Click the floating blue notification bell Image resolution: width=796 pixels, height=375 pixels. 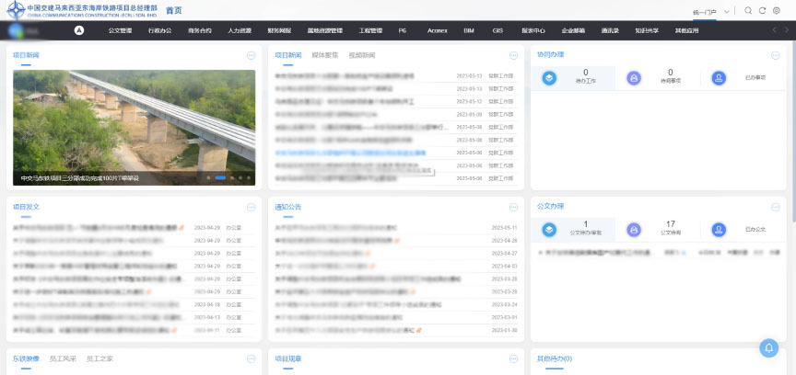pos(768,347)
